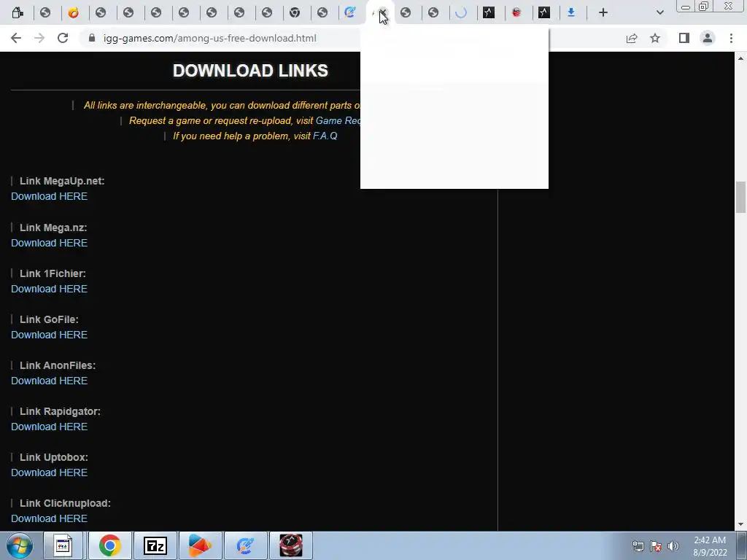The width and height of the screenshot is (747, 560).
Task: Select the 'Link Uptobox:' label
Action: click(x=54, y=458)
